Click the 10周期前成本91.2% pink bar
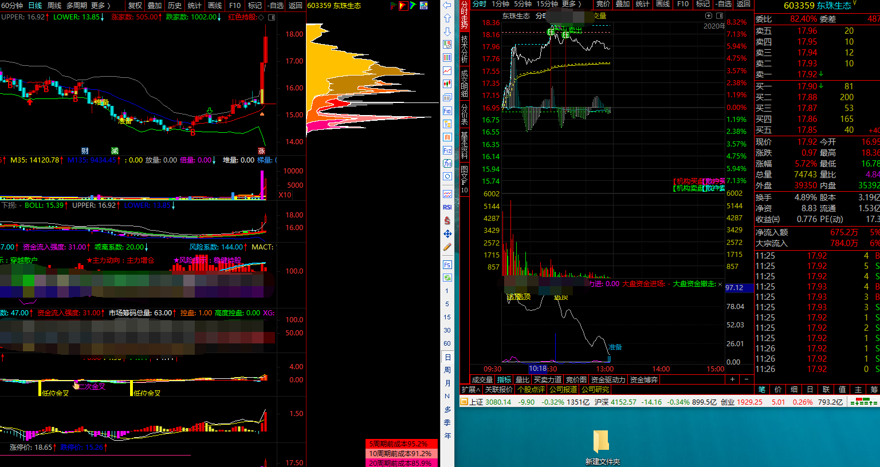The width and height of the screenshot is (880, 467). click(x=401, y=453)
